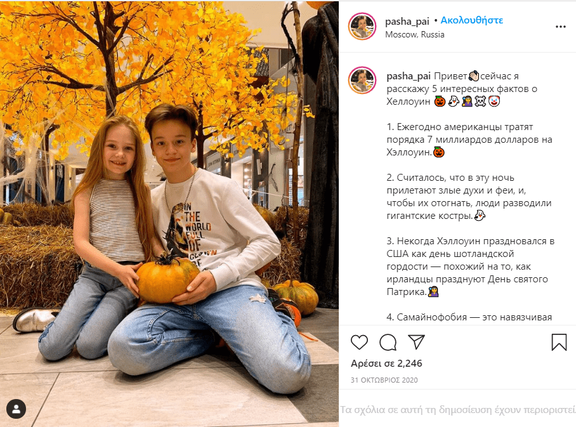
Task: Open pasha_pai avatar beside caption
Action: (x=362, y=81)
